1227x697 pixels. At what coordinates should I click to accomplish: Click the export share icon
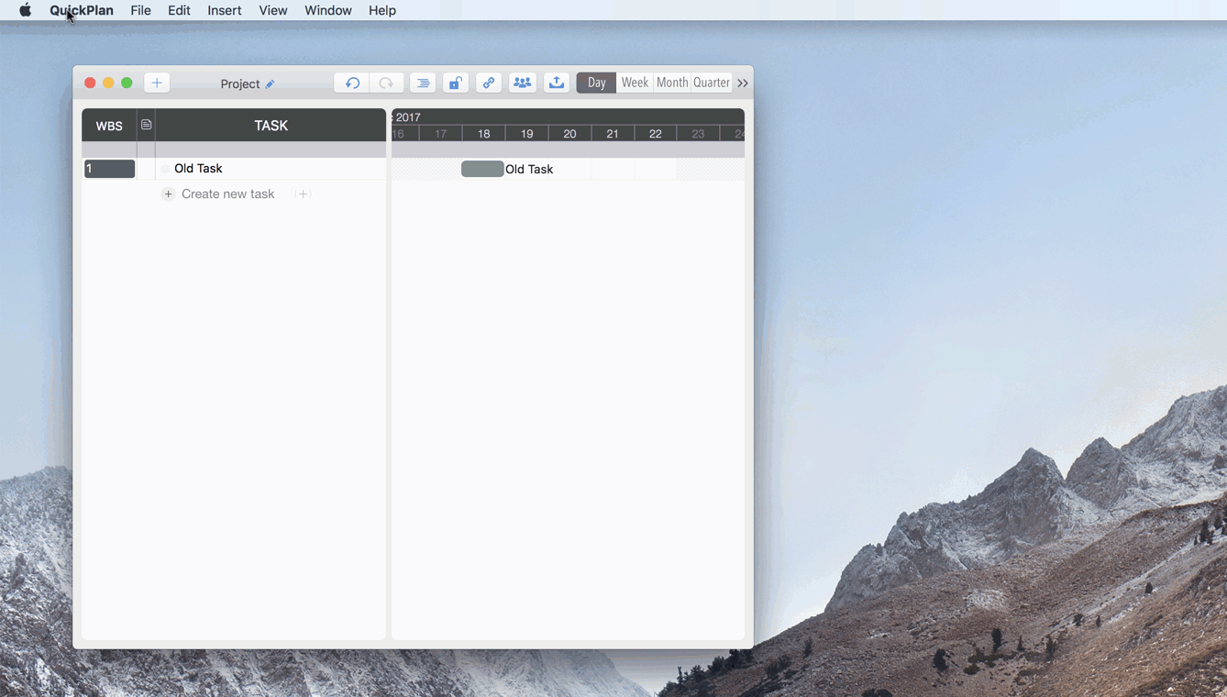tap(557, 83)
